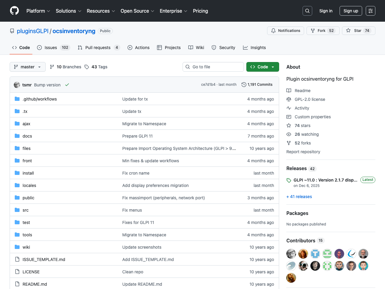This screenshot has height=289, width=385.
Task: Open the green Code dropdown
Action: (x=262, y=67)
